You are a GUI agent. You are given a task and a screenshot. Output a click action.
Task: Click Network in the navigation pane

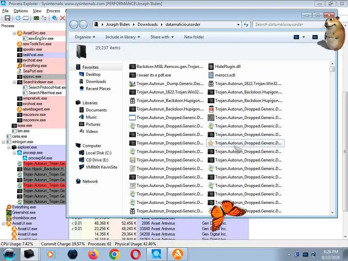tap(87, 181)
